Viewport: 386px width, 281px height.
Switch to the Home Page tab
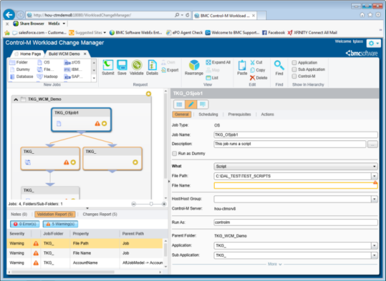click(28, 54)
